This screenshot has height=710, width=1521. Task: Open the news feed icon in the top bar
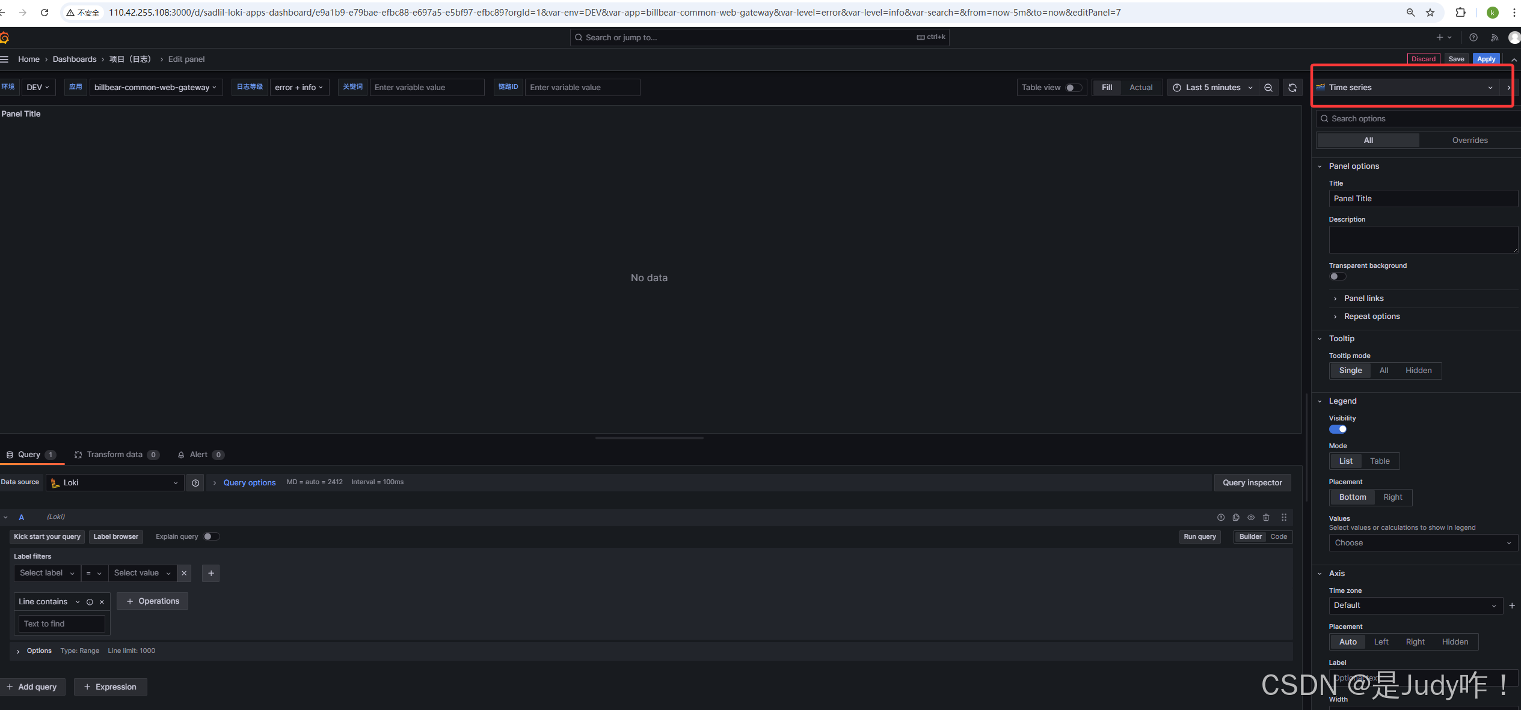[1495, 37]
